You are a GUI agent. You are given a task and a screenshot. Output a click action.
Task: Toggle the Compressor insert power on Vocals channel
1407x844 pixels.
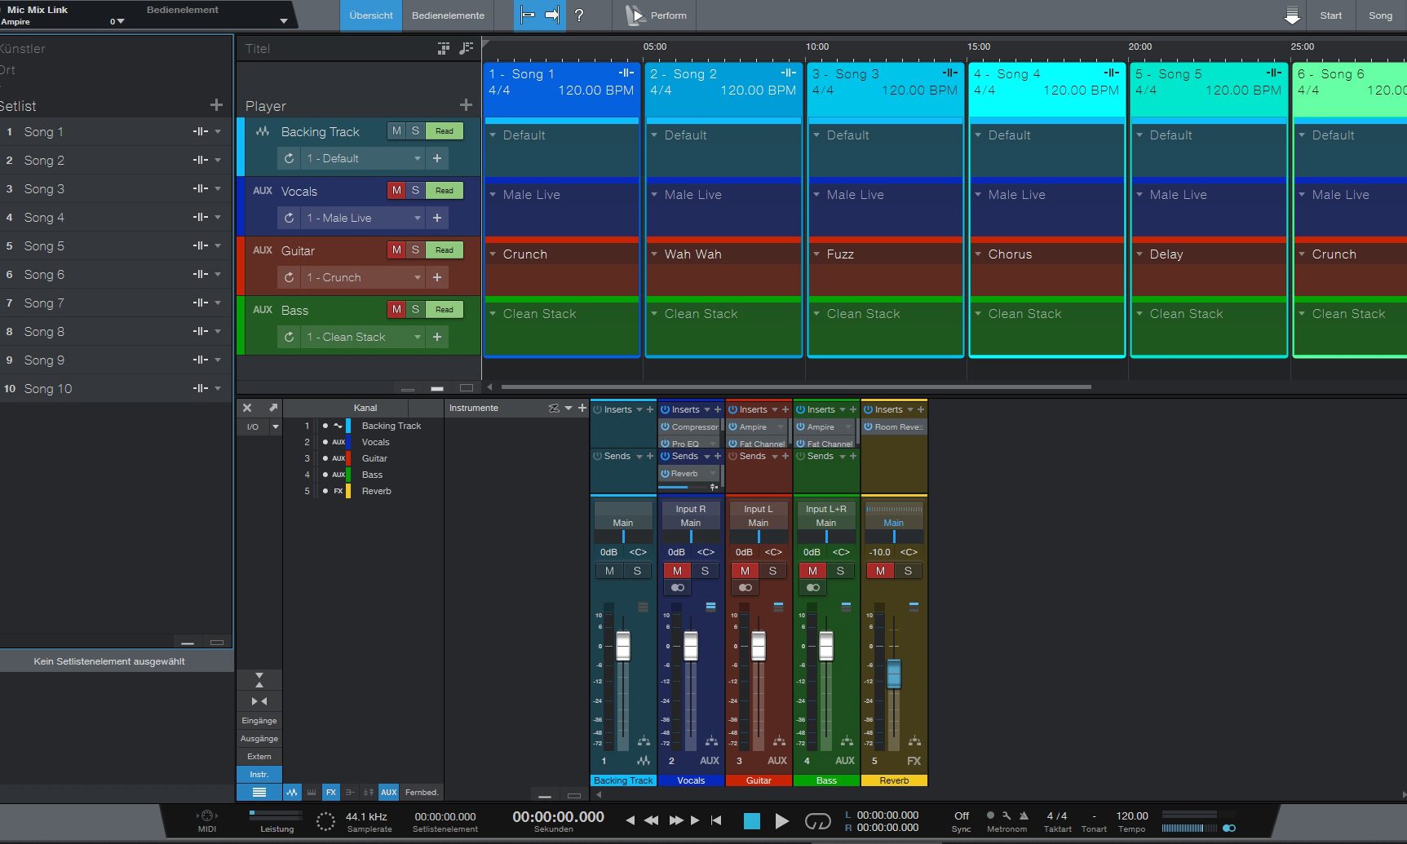(x=666, y=426)
